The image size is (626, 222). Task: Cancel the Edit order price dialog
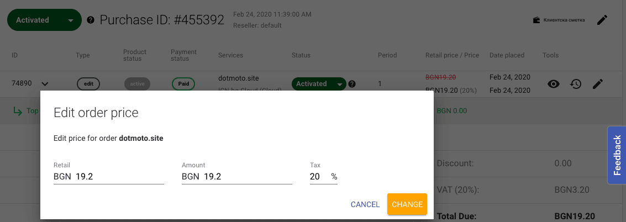click(365, 204)
